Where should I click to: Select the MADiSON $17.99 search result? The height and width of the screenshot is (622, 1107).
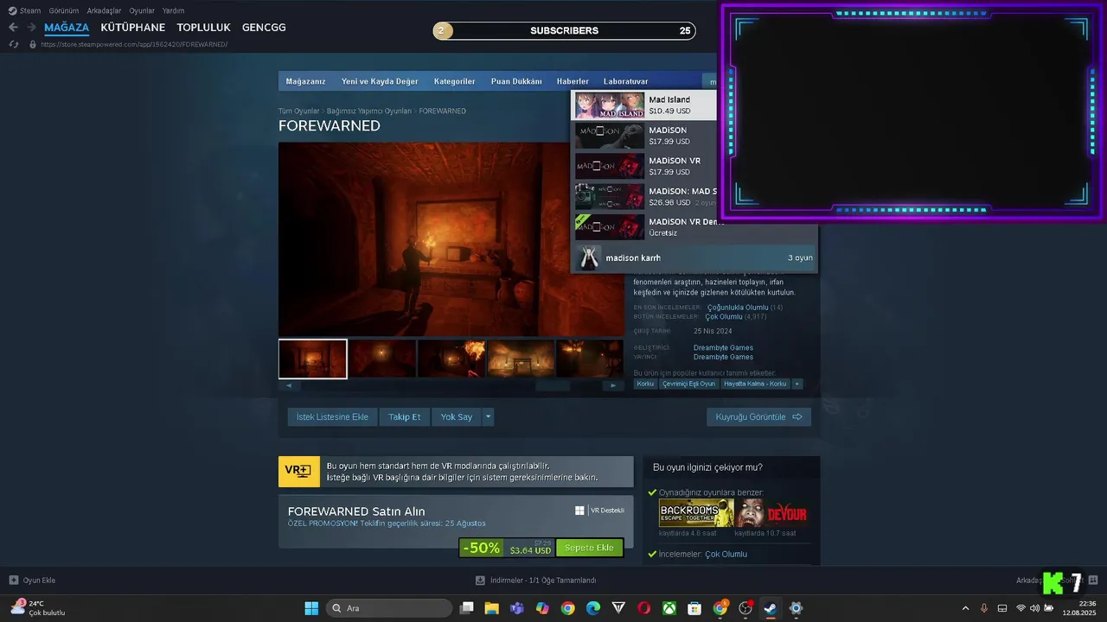point(644,136)
